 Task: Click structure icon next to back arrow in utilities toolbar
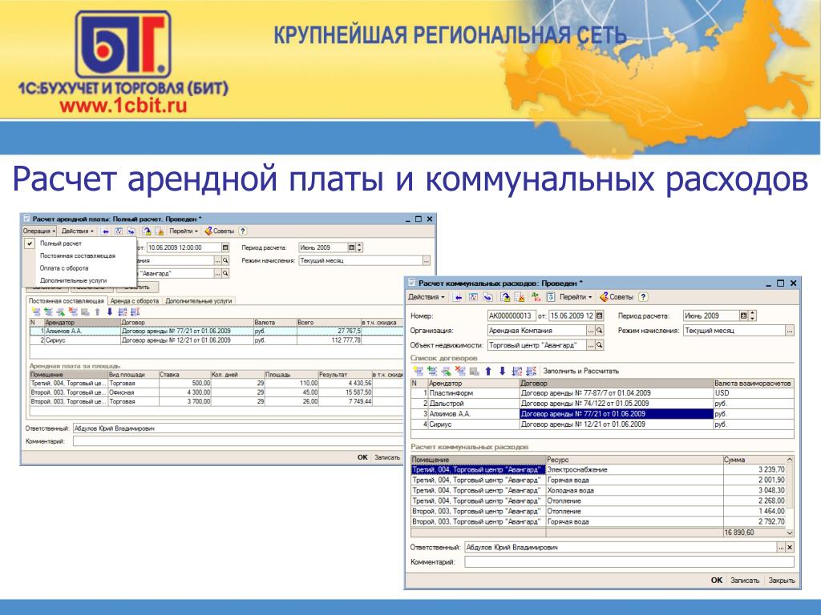(x=473, y=297)
